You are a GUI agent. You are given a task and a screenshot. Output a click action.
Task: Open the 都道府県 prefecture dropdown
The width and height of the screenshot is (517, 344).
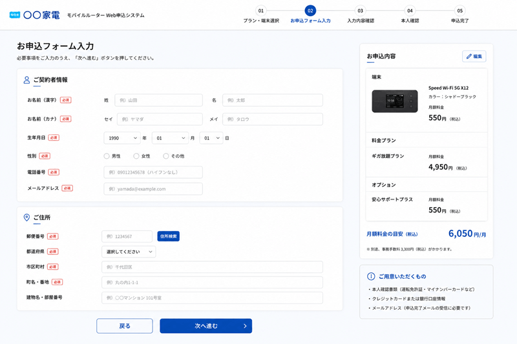129,252
